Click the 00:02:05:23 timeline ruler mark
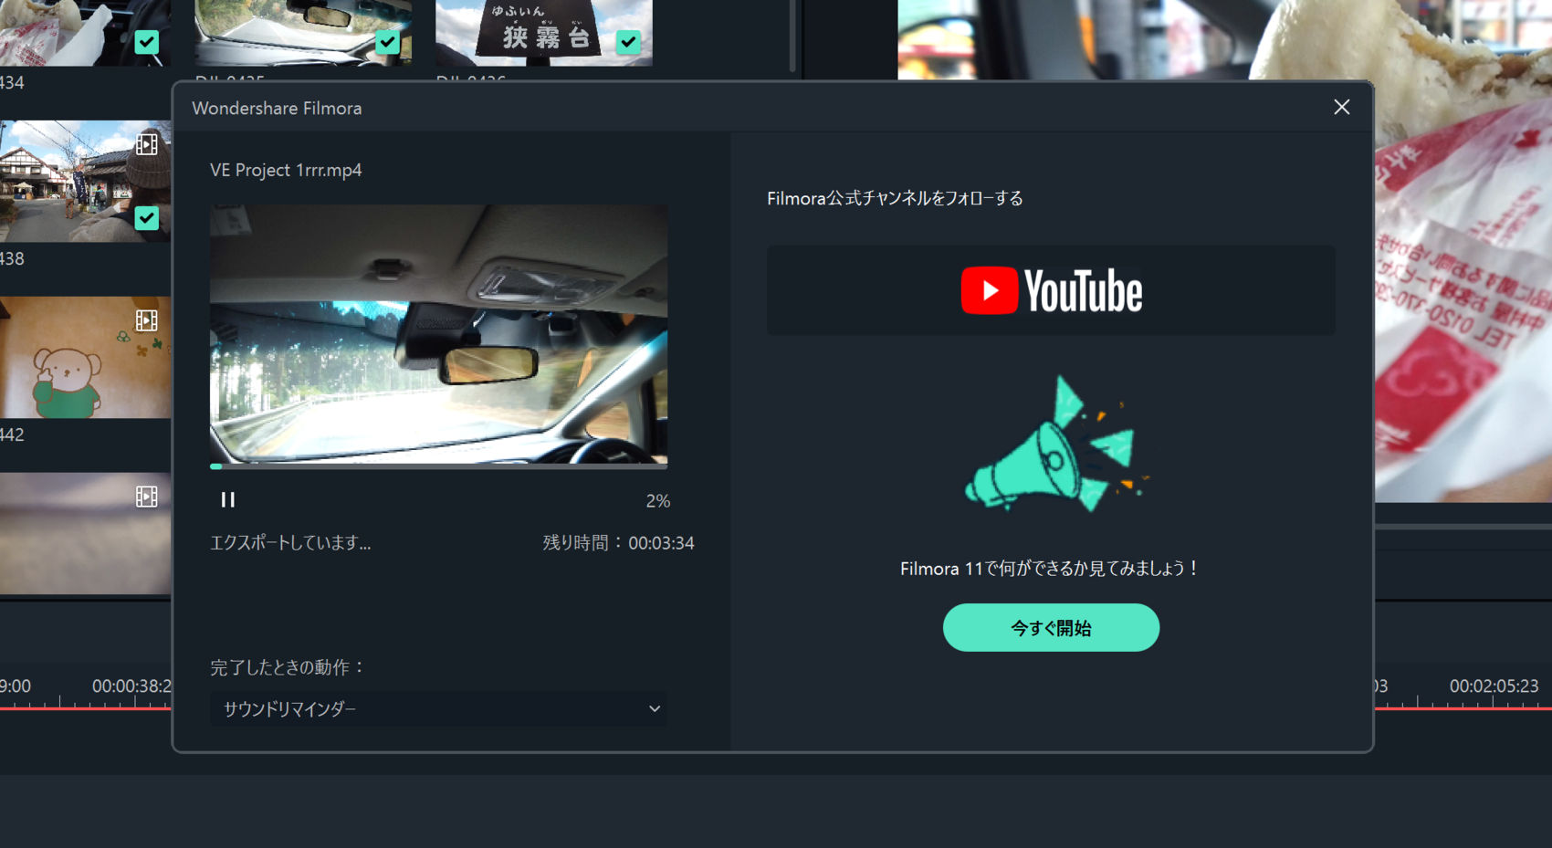This screenshot has width=1552, height=848. 1494,686
